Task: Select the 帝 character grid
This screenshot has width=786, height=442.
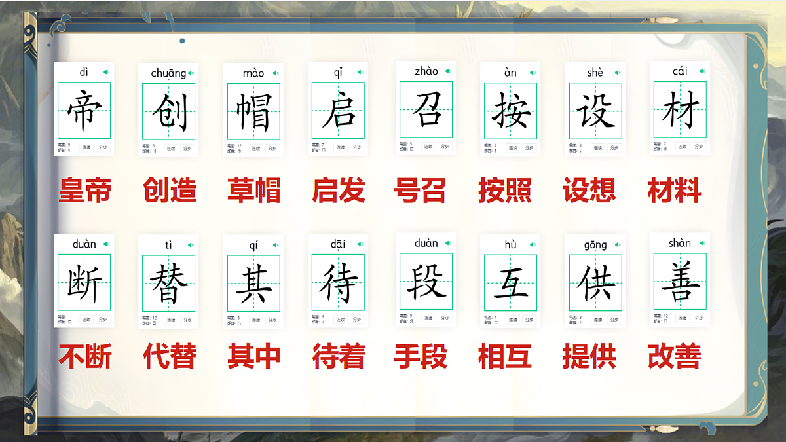Action: (x=84, y=111)
